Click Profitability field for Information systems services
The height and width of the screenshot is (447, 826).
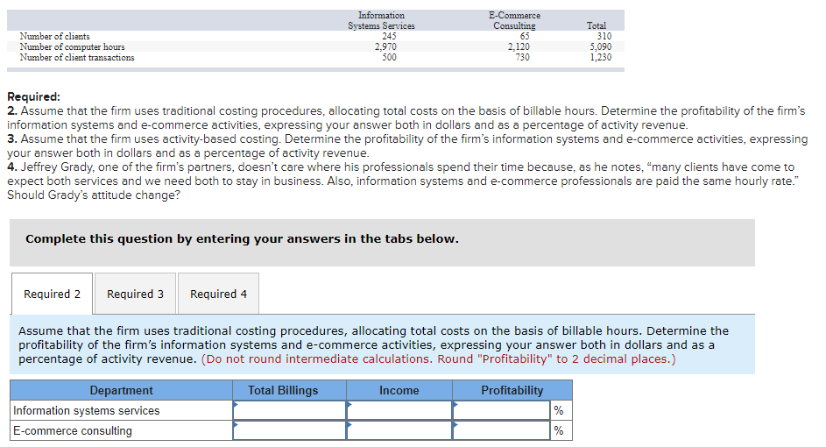pyautogui.click(x=502, y=410)
